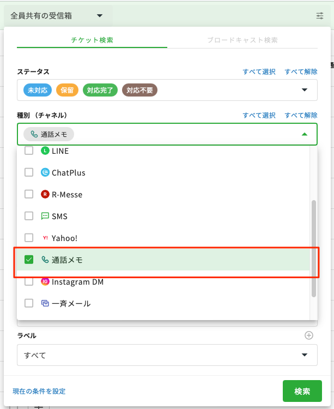Click the ChatPlus channel icon
334x409 pixels.
coord(45,172)
